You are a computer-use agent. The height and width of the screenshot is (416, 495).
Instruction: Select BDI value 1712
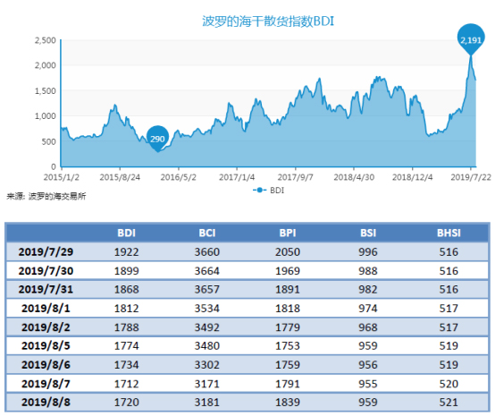(x=126, y=384)
